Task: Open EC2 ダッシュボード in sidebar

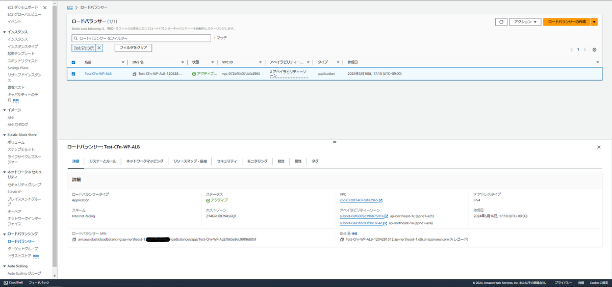Action: (21, 8)
